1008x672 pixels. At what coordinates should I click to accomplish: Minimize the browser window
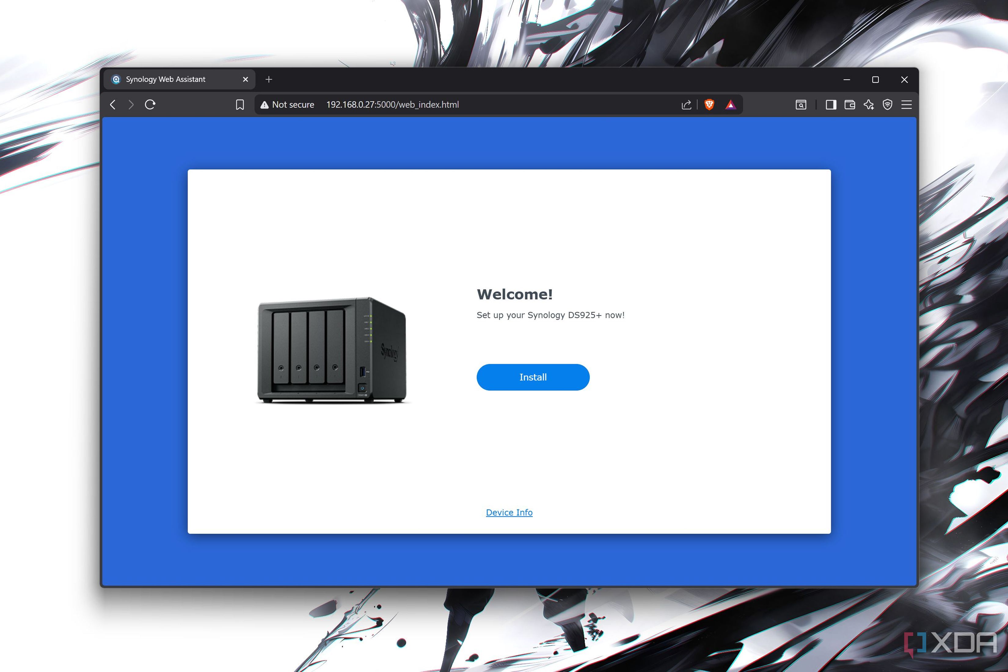click(846, 79)
